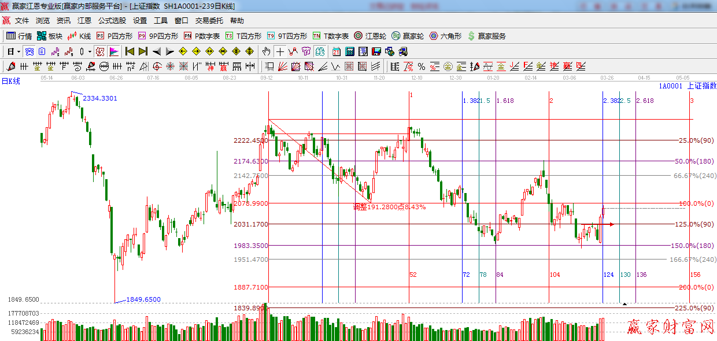
Task: Open the 公式选股 menu
Action: click(x=112, y=20)
